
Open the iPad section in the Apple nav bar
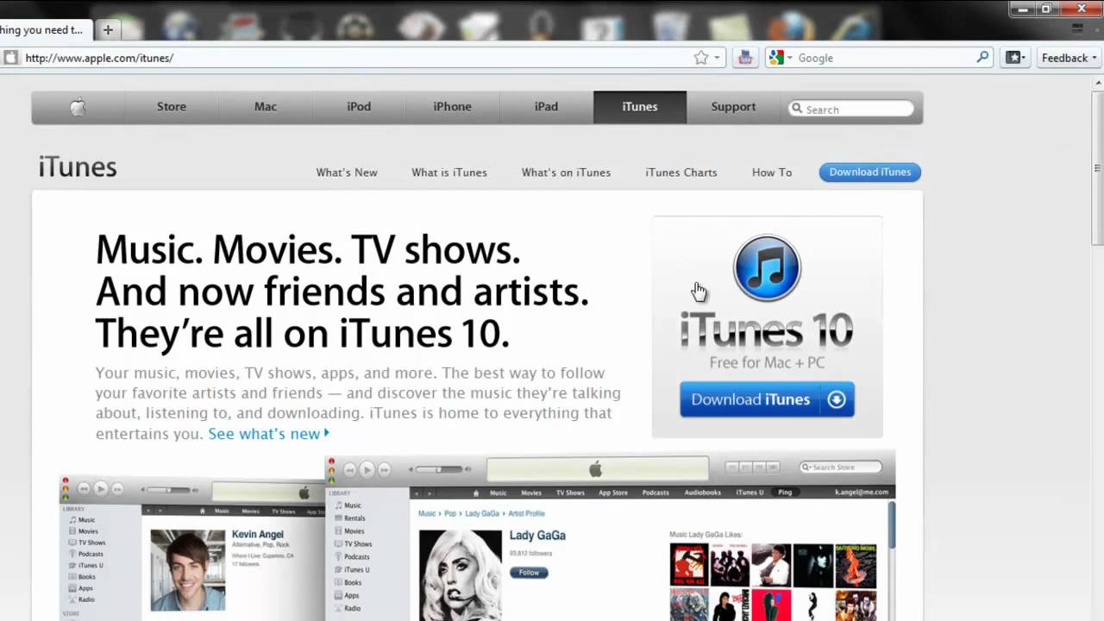546,107
